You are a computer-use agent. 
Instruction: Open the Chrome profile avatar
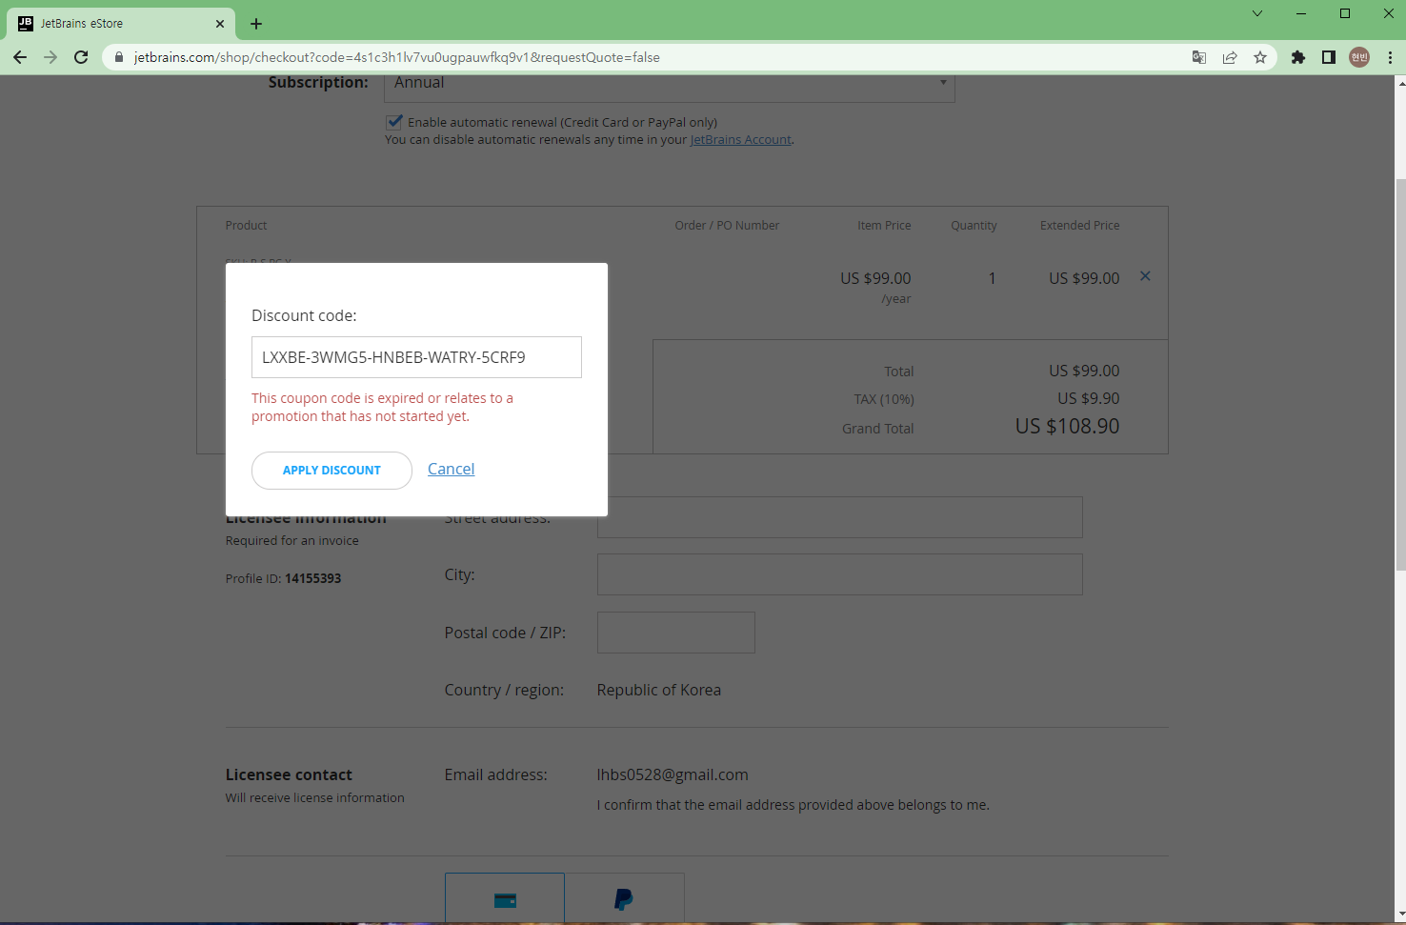(x=1359, y=57)
